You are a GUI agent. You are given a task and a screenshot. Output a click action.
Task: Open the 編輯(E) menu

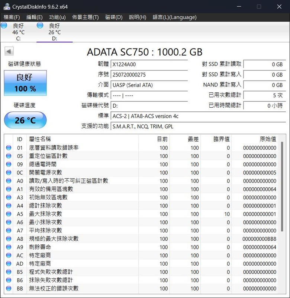coord(34,17)
